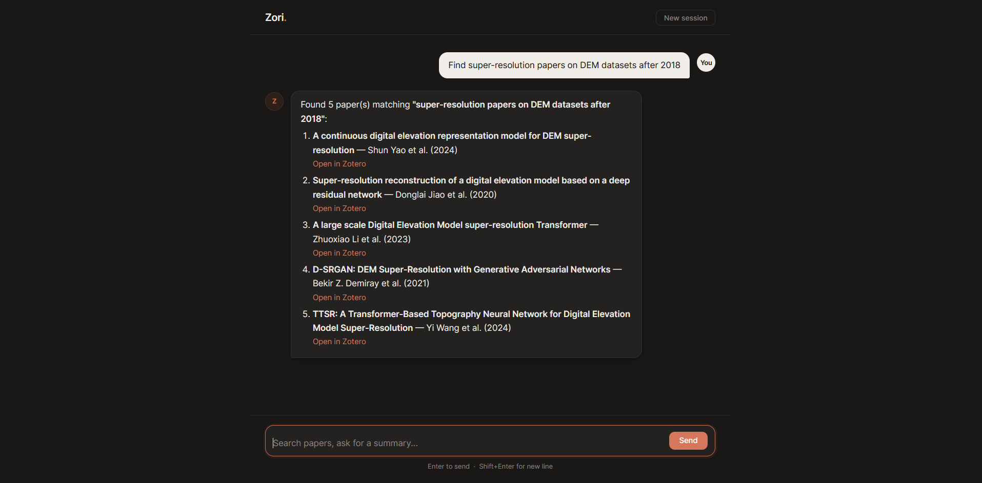The height and width of the screenshot is (483, 982).
Task: Open in Zotero the Donglai Jiao residual network paper
Action: point(339,208)
